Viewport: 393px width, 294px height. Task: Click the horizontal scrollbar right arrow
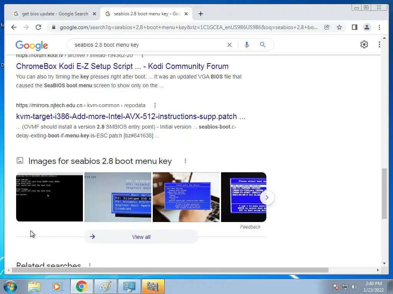pyautogui.click(x=378, y=270)
